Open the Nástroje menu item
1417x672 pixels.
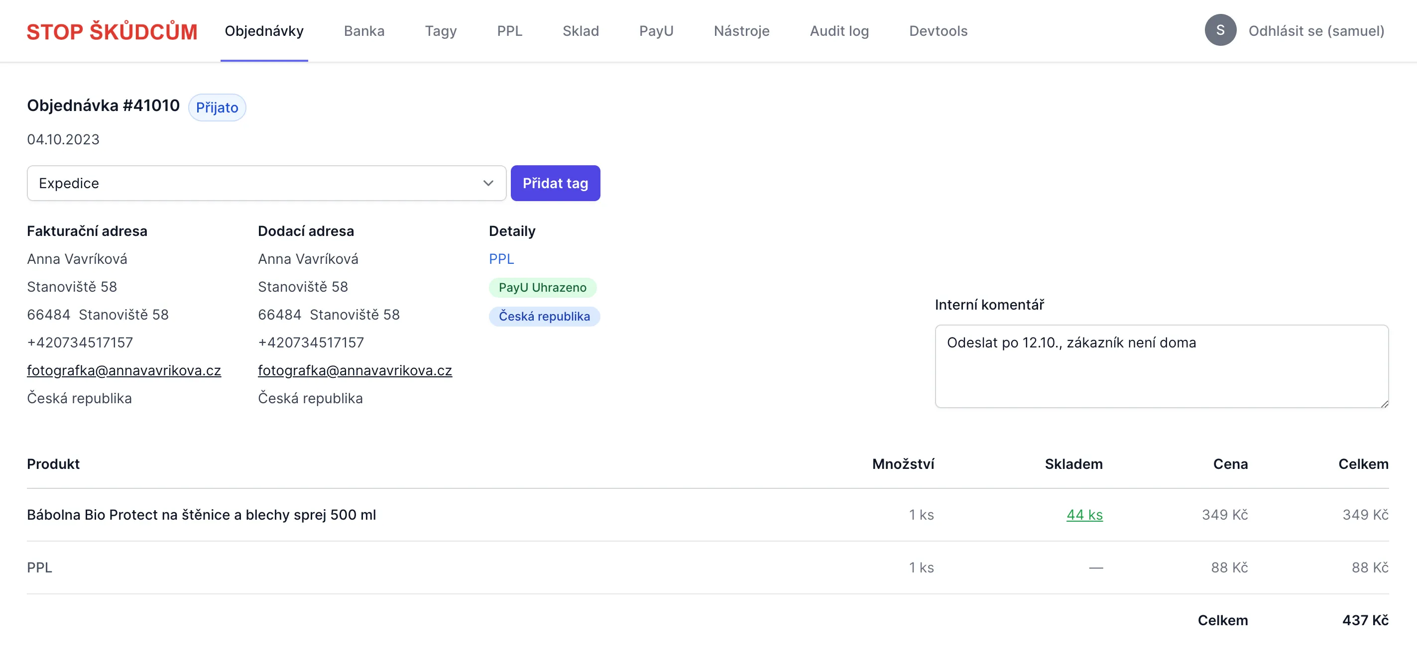741,31
